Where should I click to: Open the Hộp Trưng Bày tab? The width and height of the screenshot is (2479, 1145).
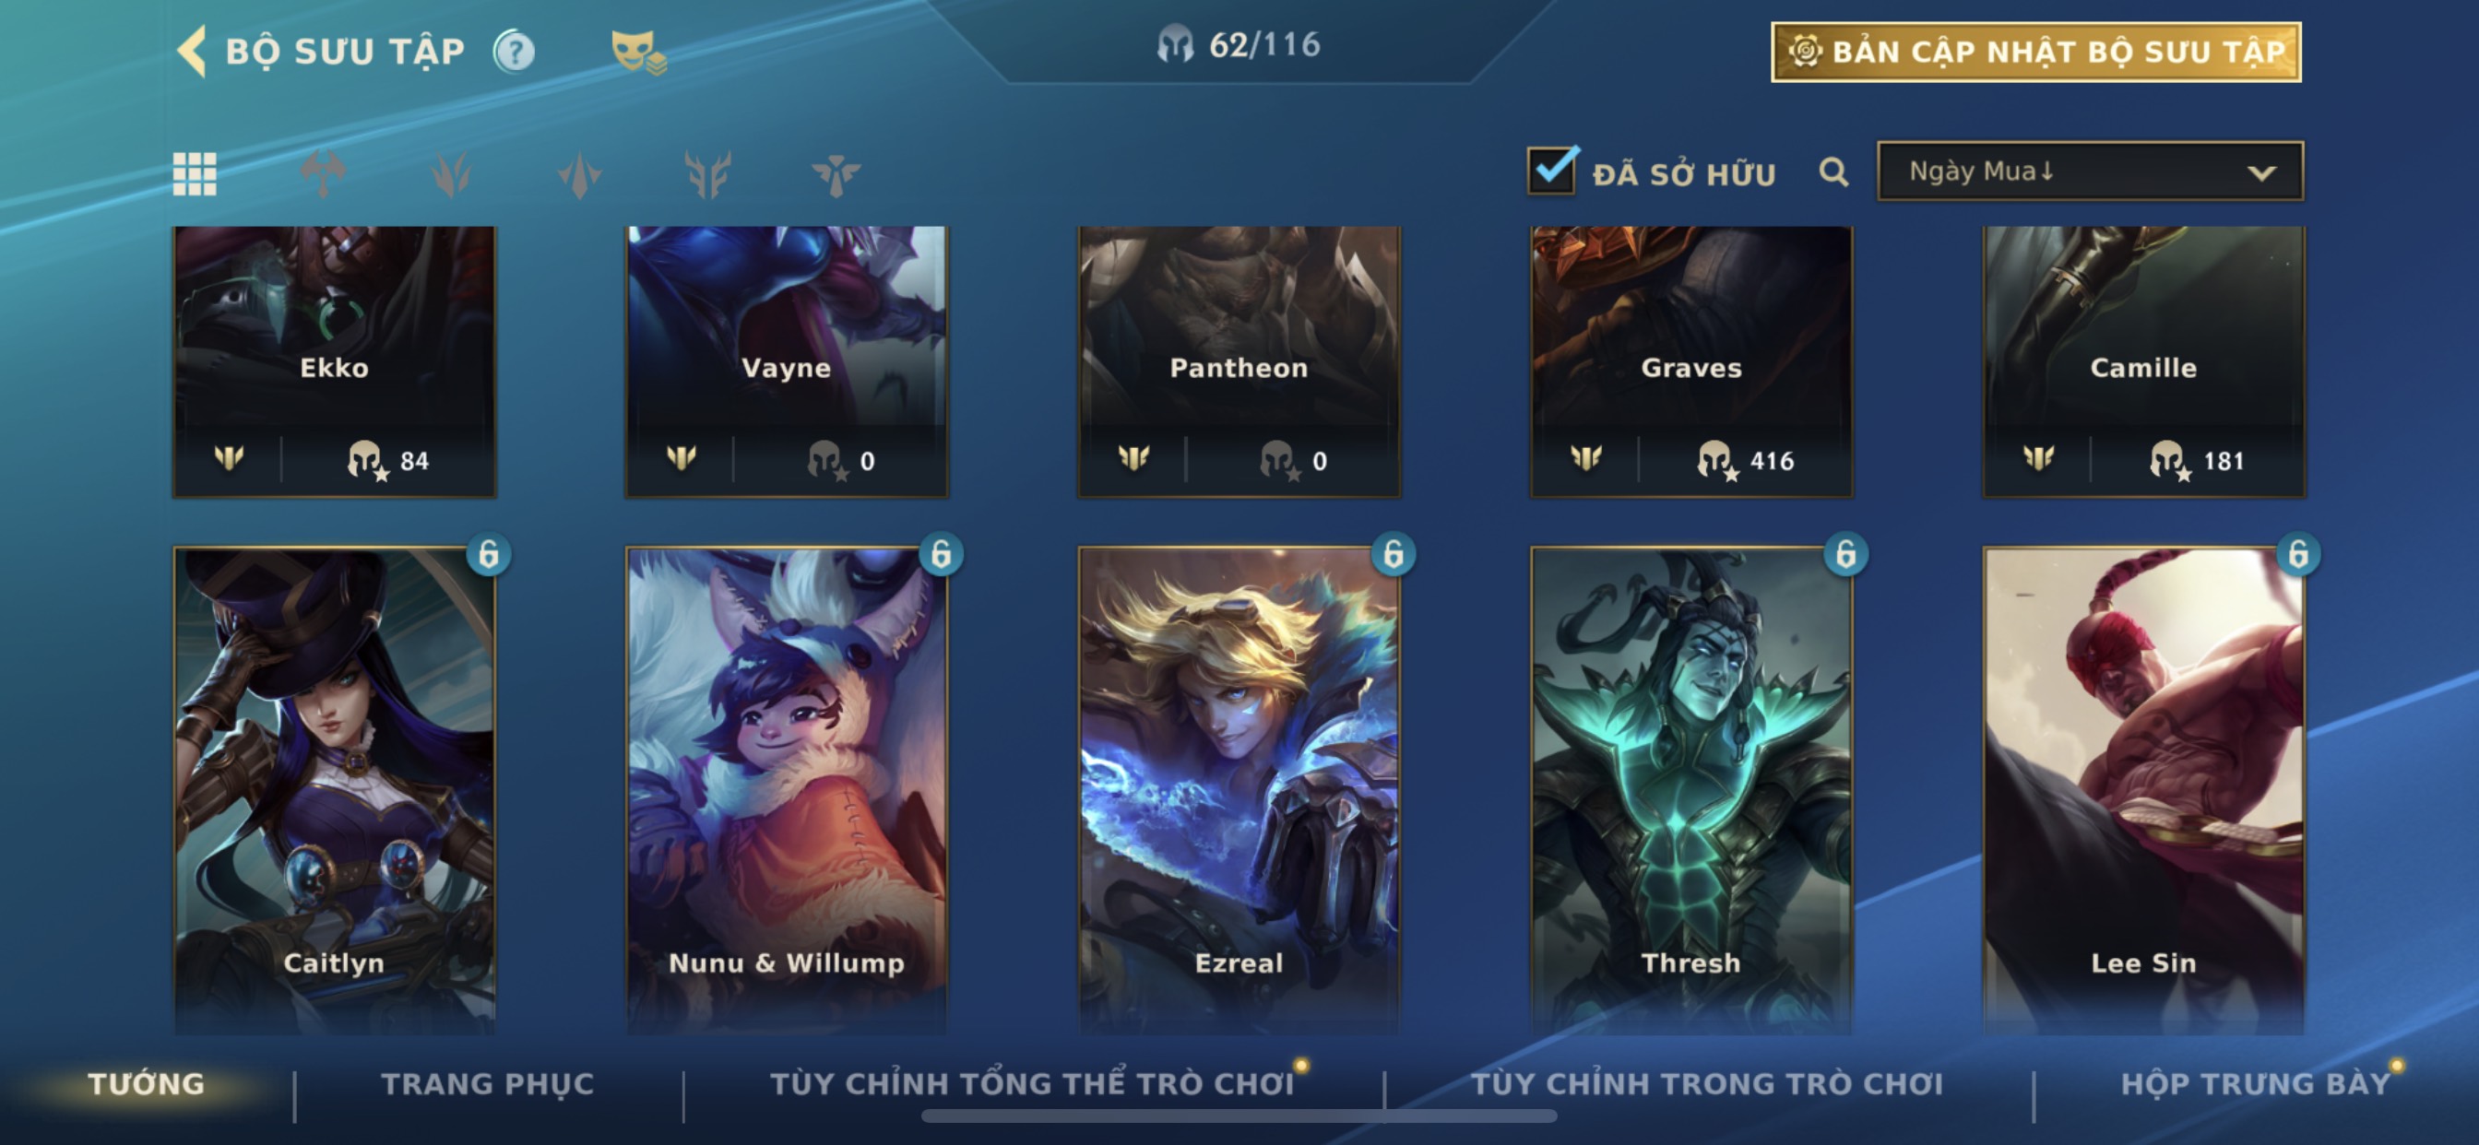coord(2255,1083)
